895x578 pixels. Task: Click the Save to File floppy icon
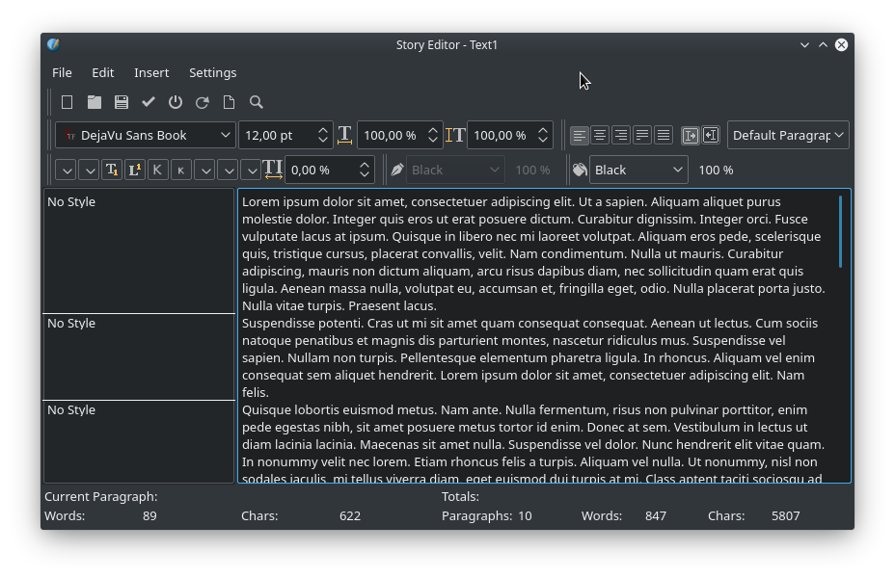click(122, 102)
